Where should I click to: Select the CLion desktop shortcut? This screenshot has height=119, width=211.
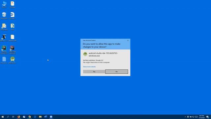tap(4, 50)
